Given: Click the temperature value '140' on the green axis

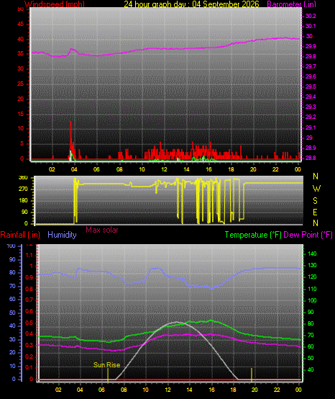Looking at the screenshot, I should point(312,254).
